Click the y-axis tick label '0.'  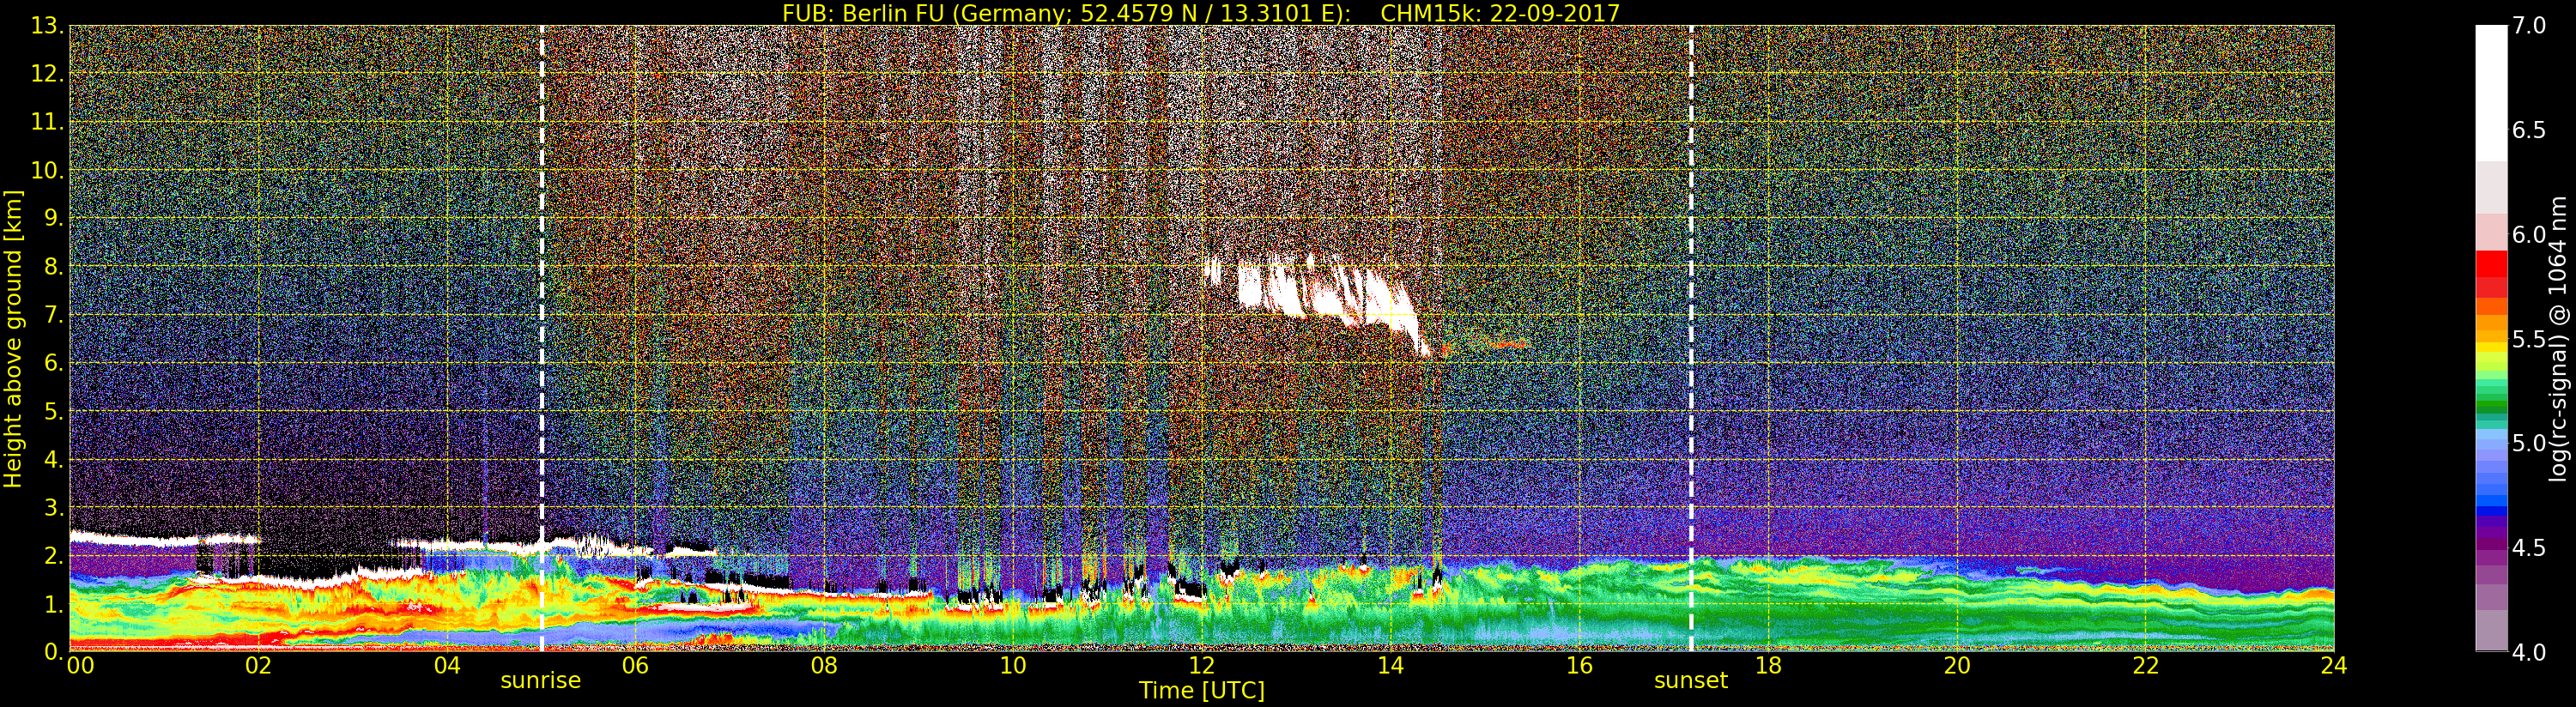[x=53, y=651]
